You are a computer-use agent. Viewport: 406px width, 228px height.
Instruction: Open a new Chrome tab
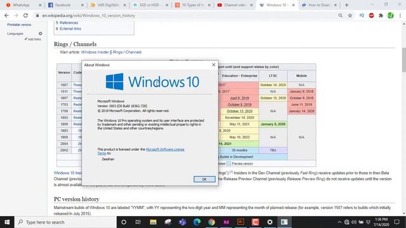coord(347,5)
